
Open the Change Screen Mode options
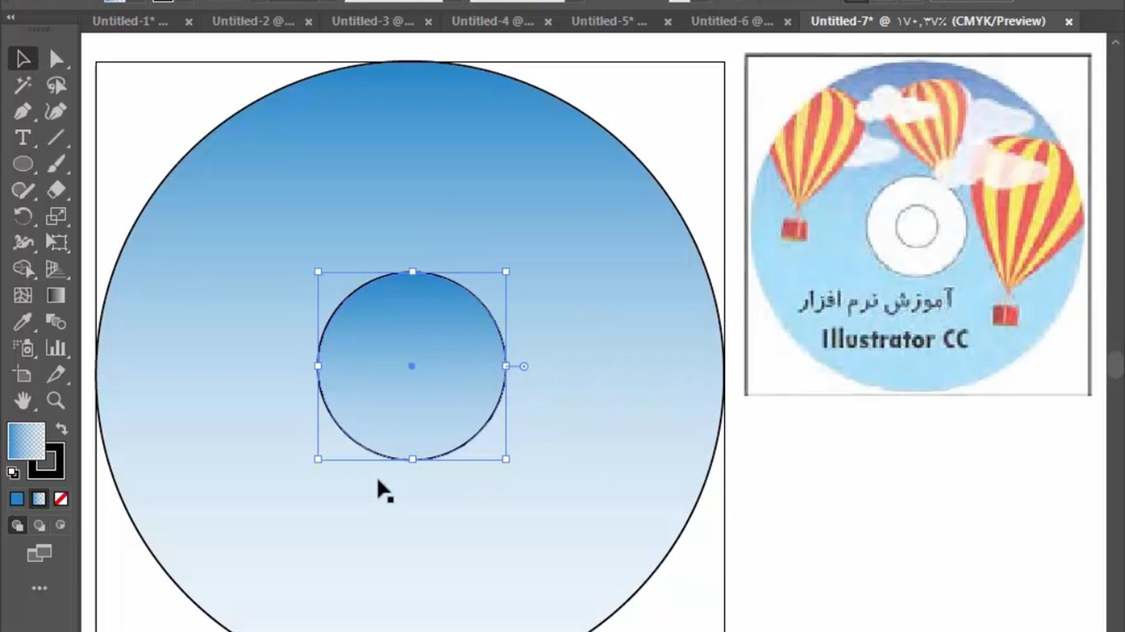pos(40,553)
